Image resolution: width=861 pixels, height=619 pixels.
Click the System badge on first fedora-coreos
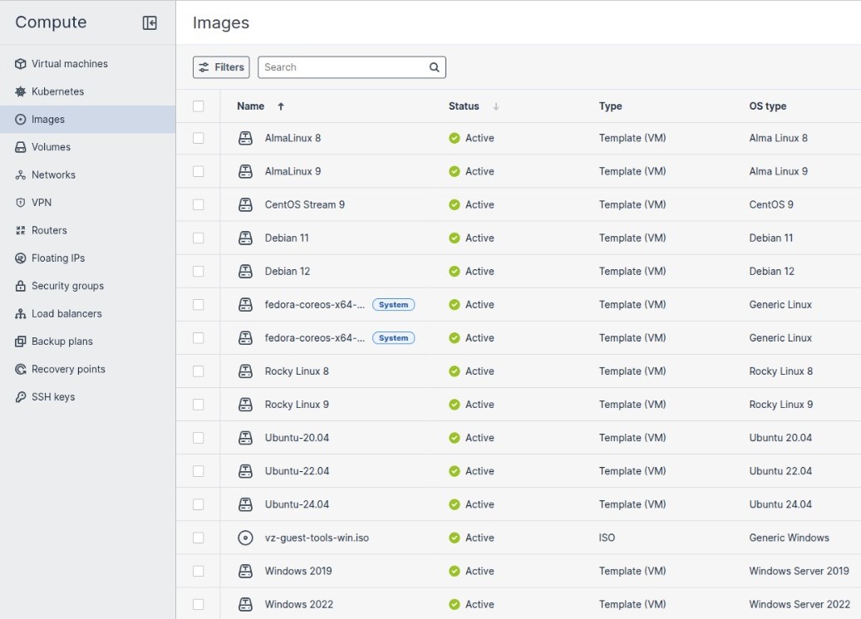pos(393,305)
